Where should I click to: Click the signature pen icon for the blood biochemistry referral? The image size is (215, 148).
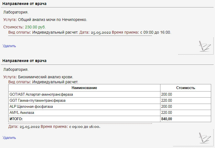(x=205, y=138)
